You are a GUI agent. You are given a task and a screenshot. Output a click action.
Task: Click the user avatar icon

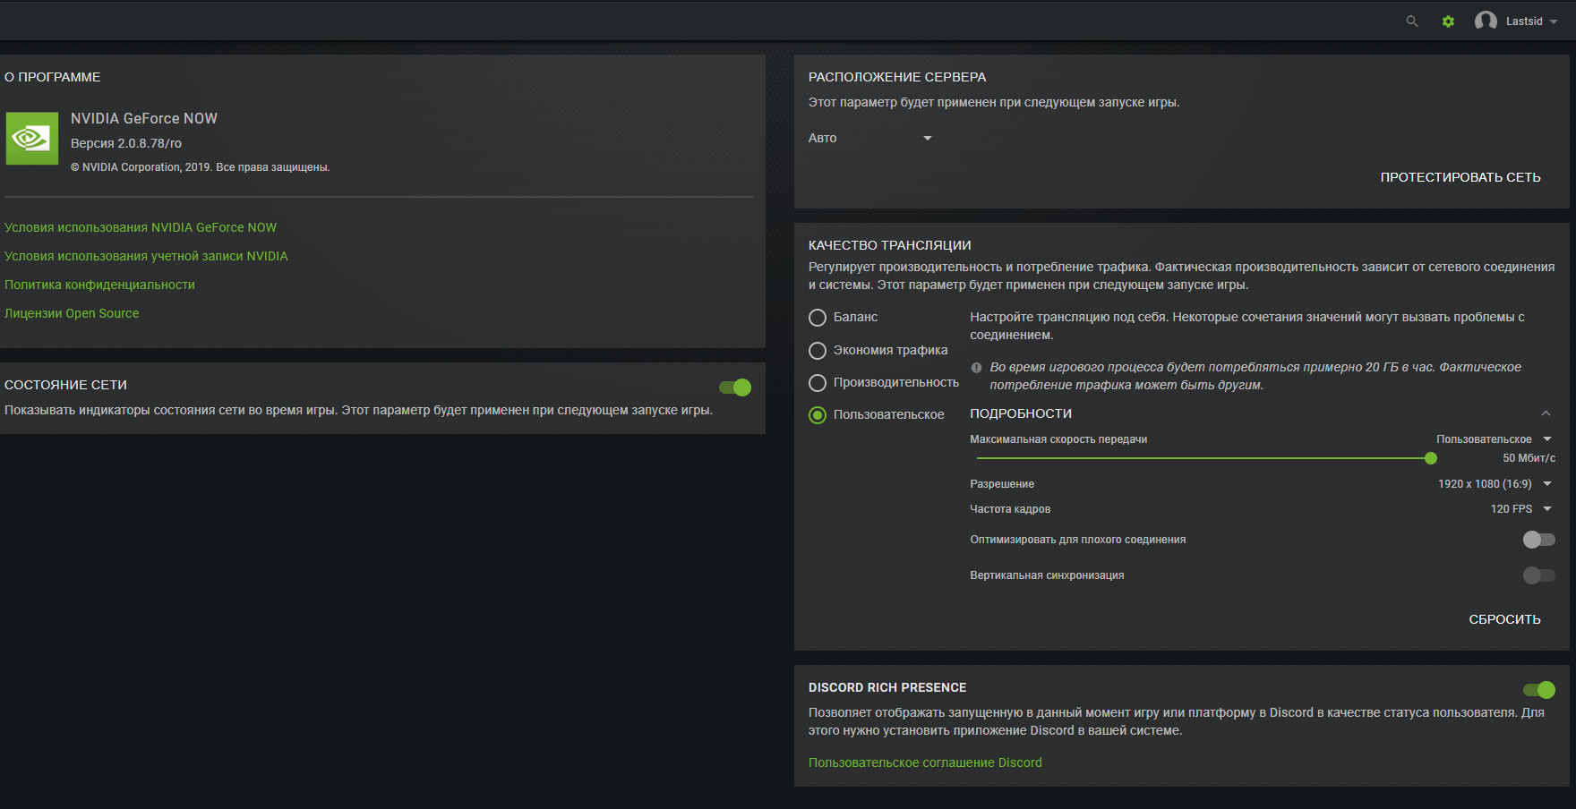tap(1486, 21)
